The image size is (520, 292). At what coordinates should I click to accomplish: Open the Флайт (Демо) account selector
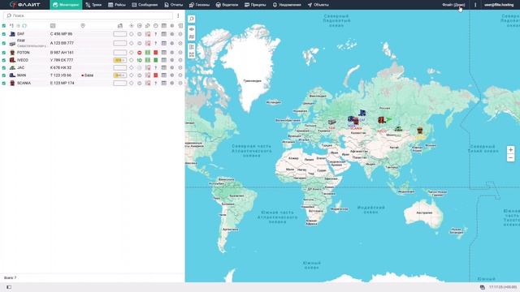coord(453,5)
